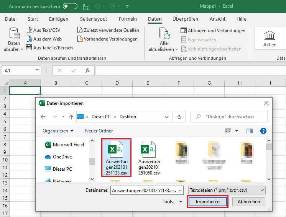286x217 pixels.
Task: Expand the Name Box dropdown arrow
Action: coord(37,70)
